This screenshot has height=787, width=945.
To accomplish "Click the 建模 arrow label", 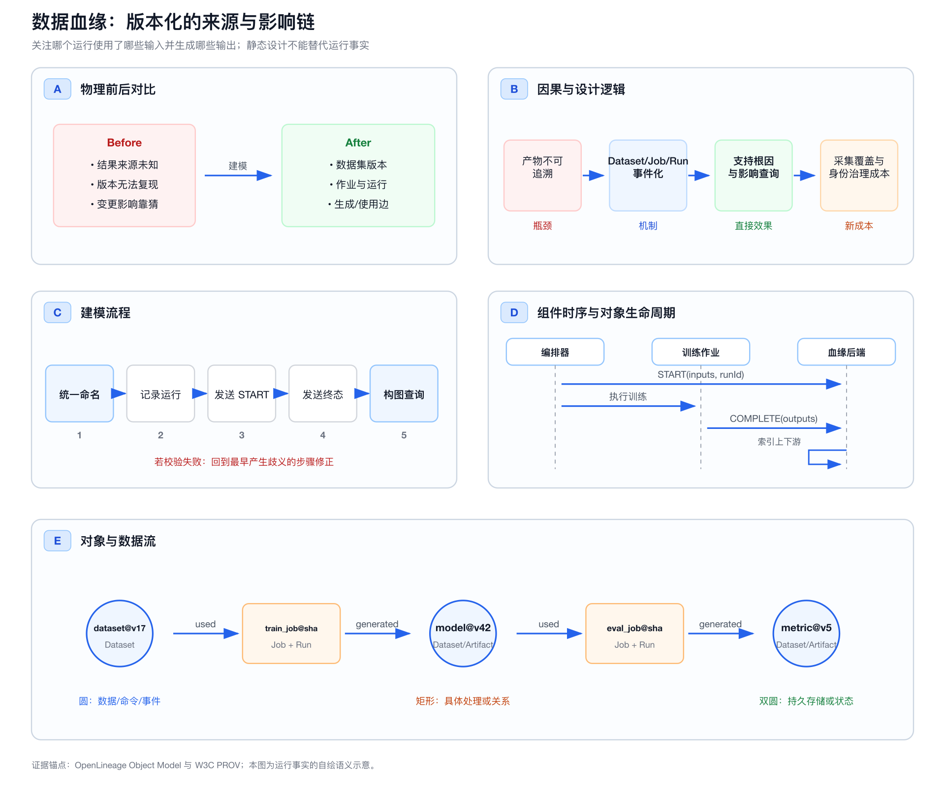I will coord(238,166).
